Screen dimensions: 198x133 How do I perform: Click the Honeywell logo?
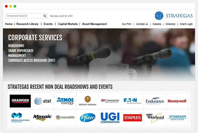[177, 101]
